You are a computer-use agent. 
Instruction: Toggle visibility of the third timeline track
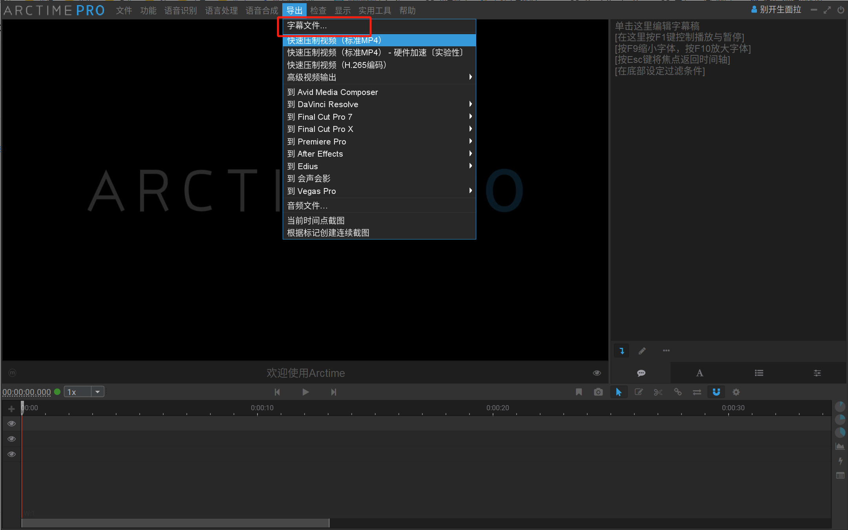click(12, 454)
